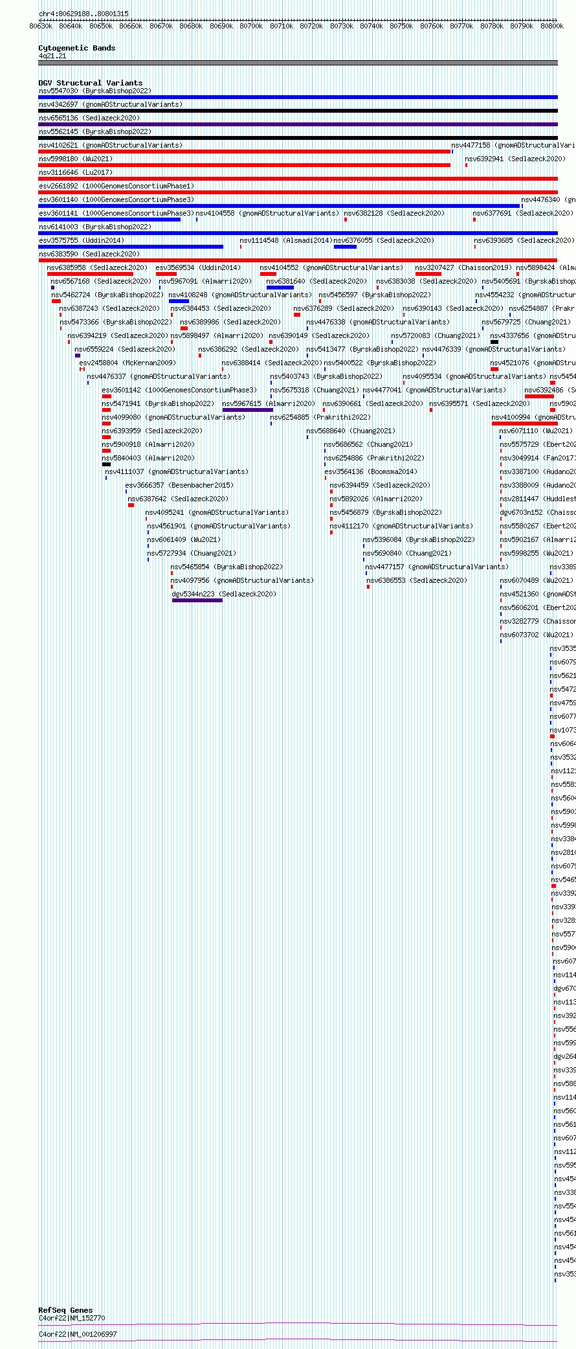Select nsv6071110 (Wu2021) label

(537, 431)
